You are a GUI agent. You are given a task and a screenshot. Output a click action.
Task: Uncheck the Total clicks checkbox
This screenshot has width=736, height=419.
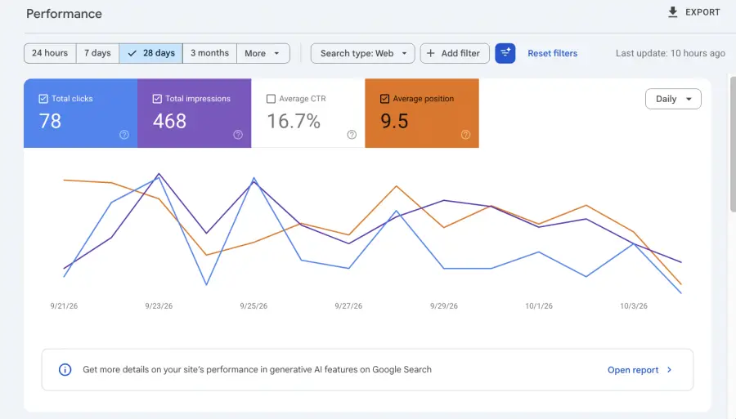pos(43,99)
